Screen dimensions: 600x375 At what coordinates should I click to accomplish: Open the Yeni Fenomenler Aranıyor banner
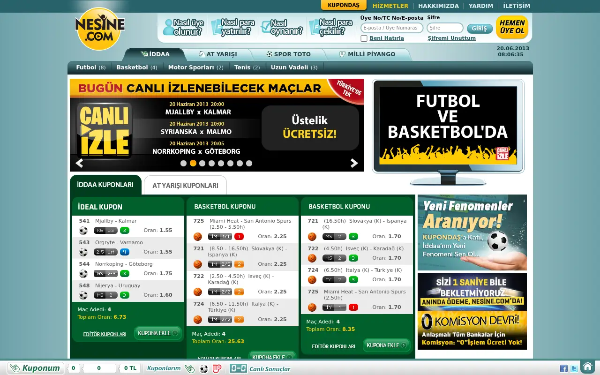[472, 232]
